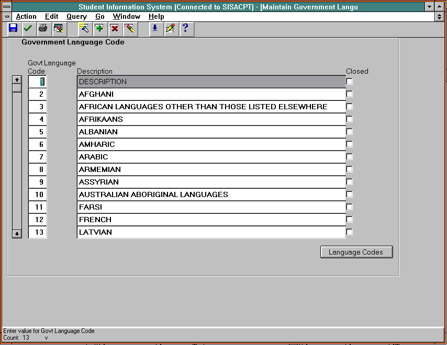
Task: Open the Query menu
Action: (x=76, y=17)
